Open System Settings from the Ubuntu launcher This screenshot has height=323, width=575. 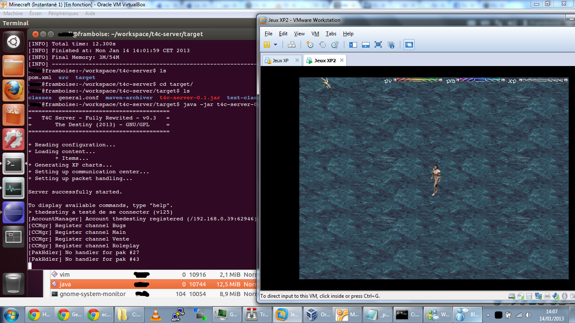point(13,139)
